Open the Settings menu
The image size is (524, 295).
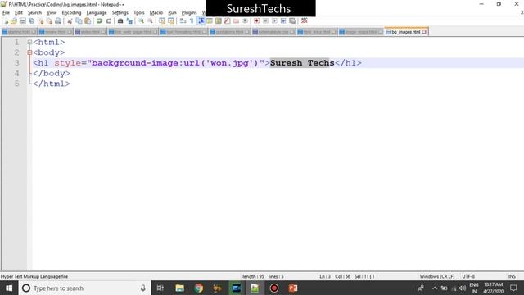[x=120, y=13]
